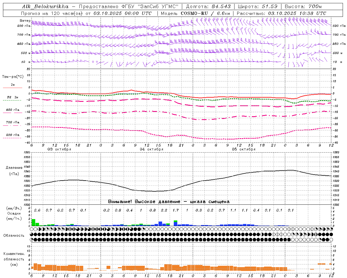This screenshot has height=278, width=347.
Task: Click the precipitation total value 1.7
Action: point(176,210)
